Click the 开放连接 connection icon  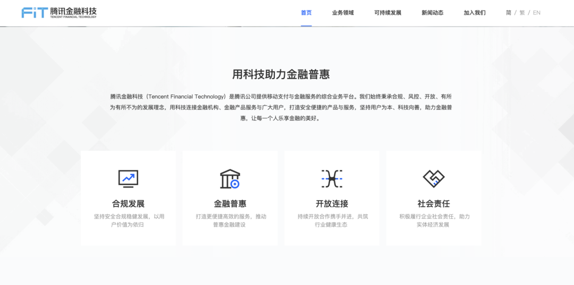click(x=332, y=179)
